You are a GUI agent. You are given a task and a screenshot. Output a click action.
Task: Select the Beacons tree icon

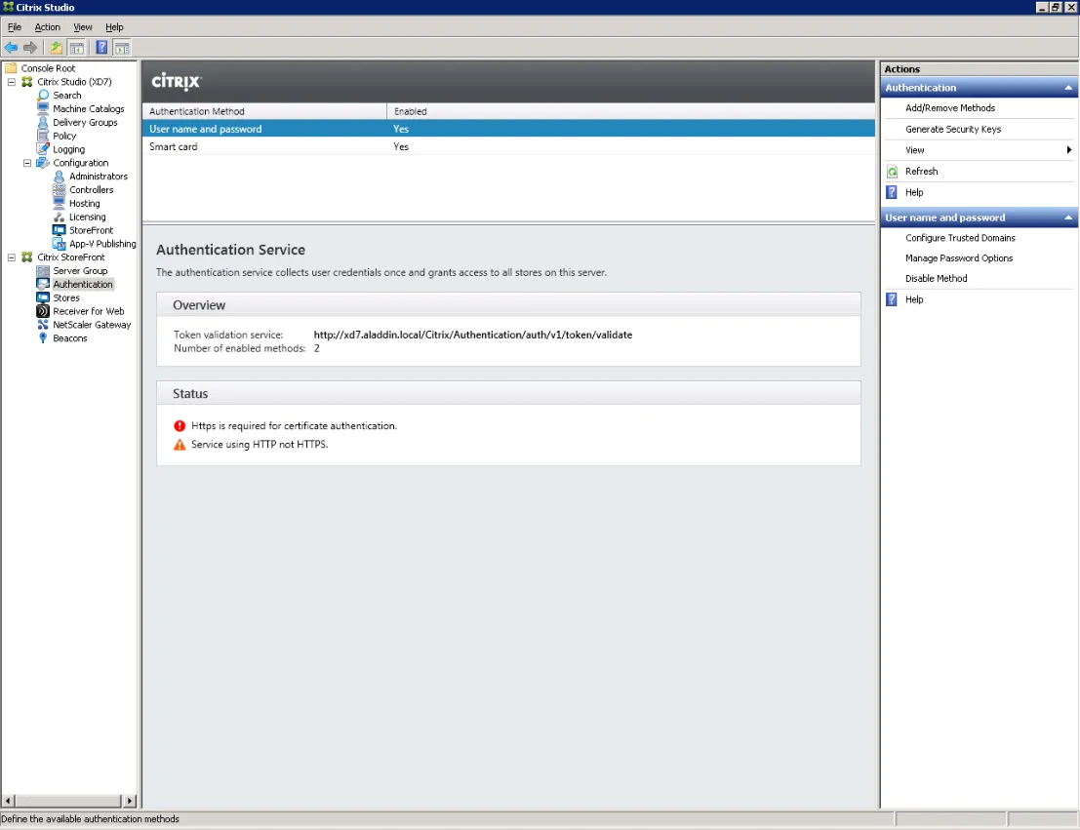[x=43, y=338]
